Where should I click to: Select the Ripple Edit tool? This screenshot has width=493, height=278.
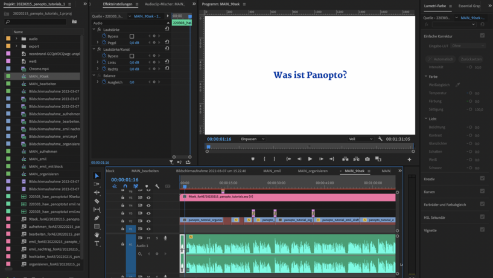point(97,192)
